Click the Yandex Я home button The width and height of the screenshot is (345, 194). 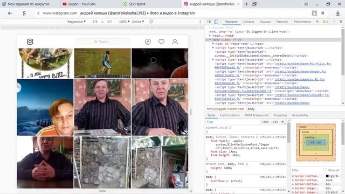(24, 13)
